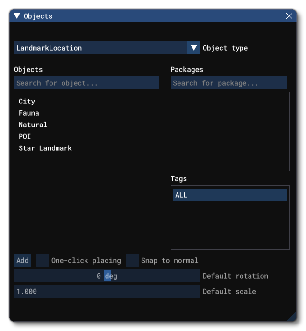Click the Default rotation slider
The width and height of the screenshot is (306, 331).
pyautogui.click(x=107, y=276)
